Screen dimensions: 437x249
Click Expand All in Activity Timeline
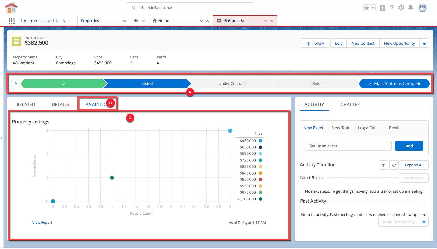[414, 165]
